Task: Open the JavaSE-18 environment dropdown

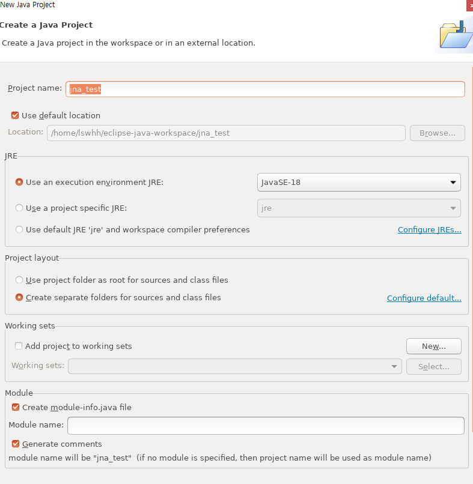Action: pos(454,182)
